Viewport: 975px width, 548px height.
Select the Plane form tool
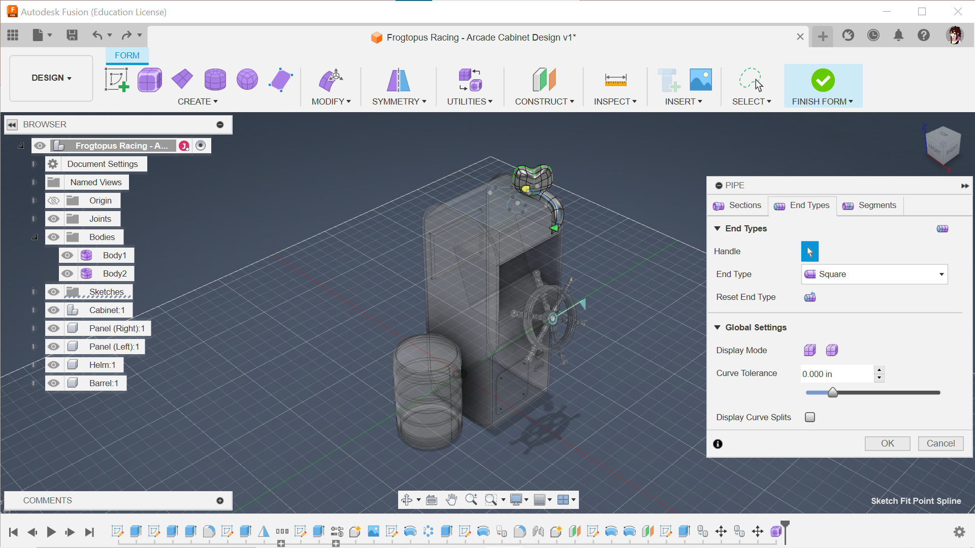(x=182, y=79)
